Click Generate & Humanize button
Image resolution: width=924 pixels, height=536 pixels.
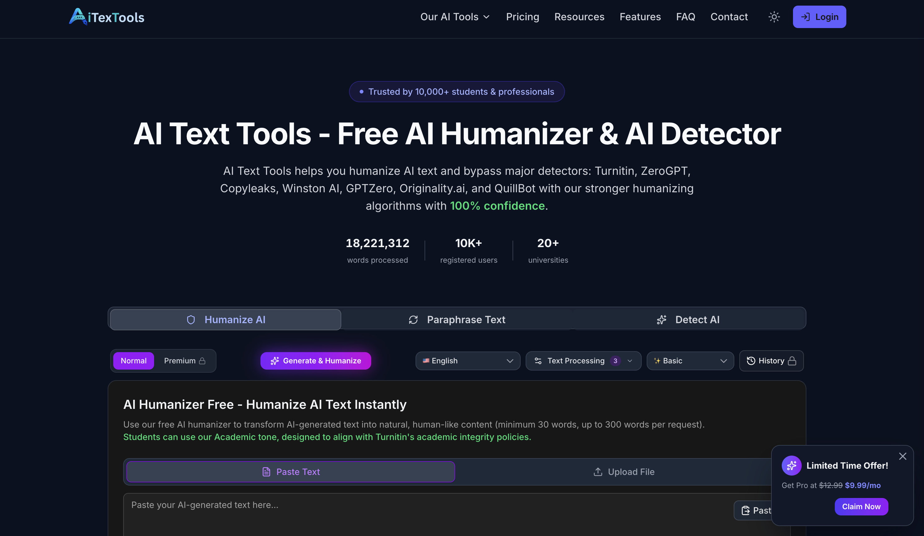pyautogui.click(x=316, y=361)
